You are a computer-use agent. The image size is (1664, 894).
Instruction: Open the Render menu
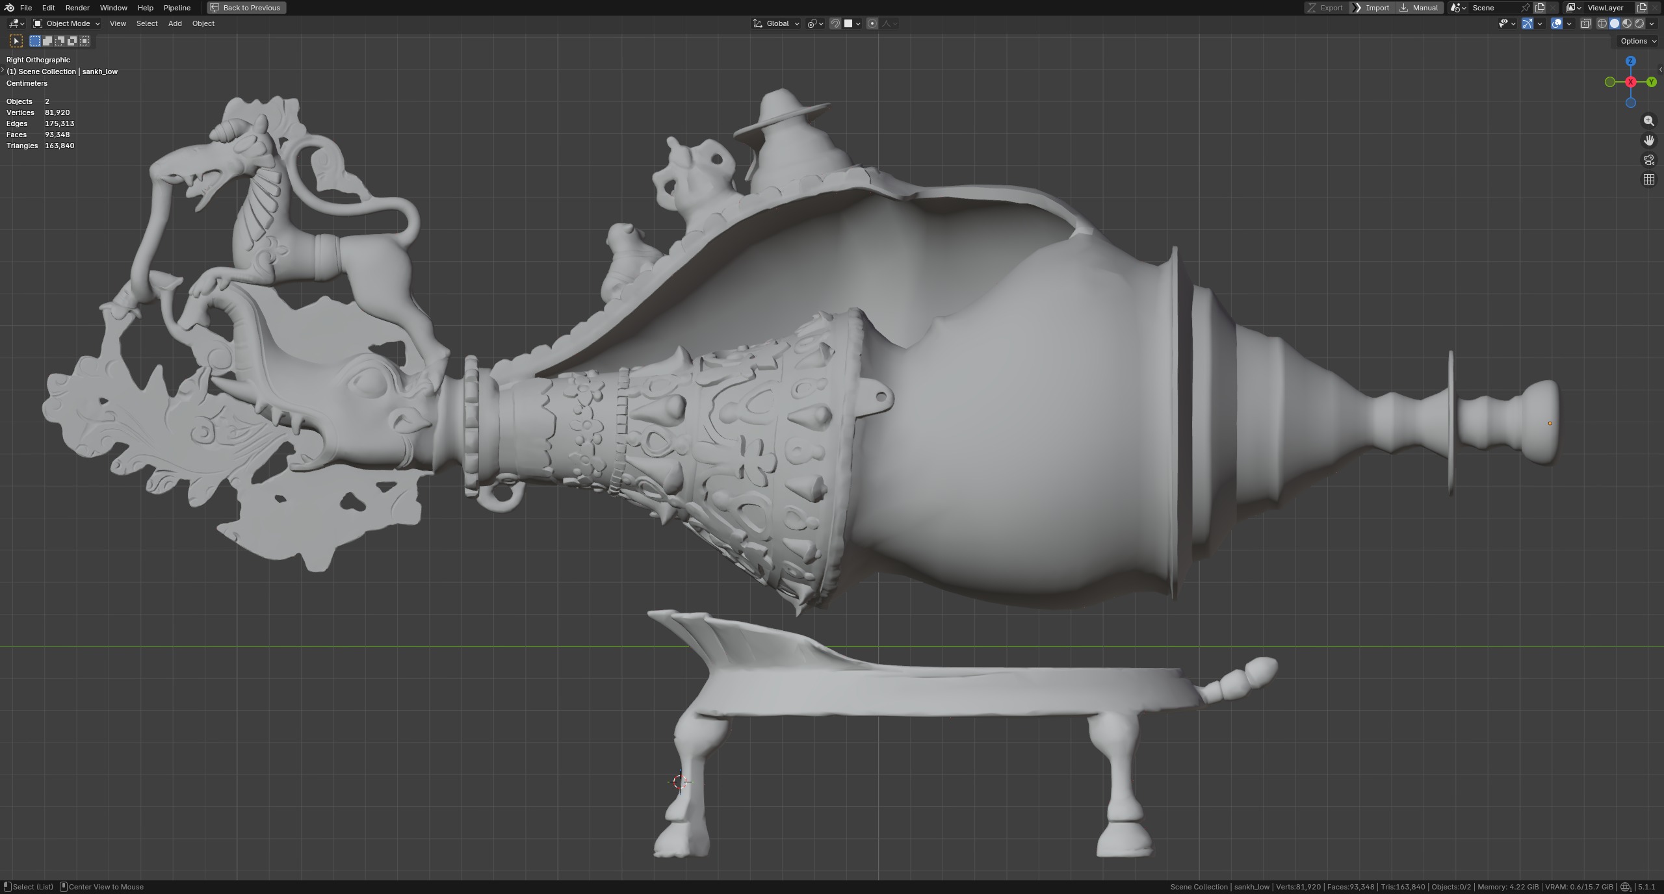click(x=77, y=8)
